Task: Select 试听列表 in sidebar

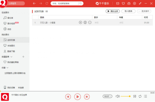Action: pyautogui.click(x=15, y=40)
